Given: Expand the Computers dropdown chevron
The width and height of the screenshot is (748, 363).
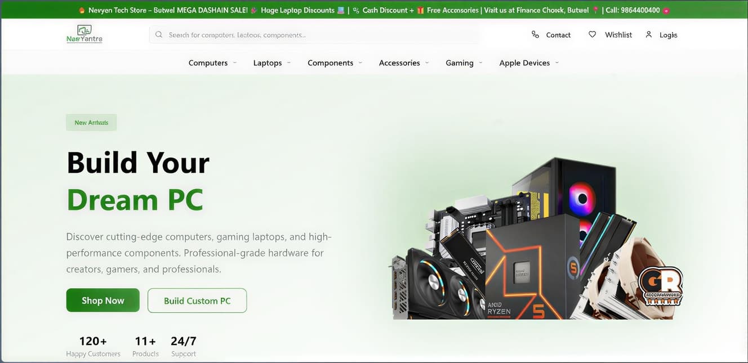Looking at the screenshot, I should (235, 63).
